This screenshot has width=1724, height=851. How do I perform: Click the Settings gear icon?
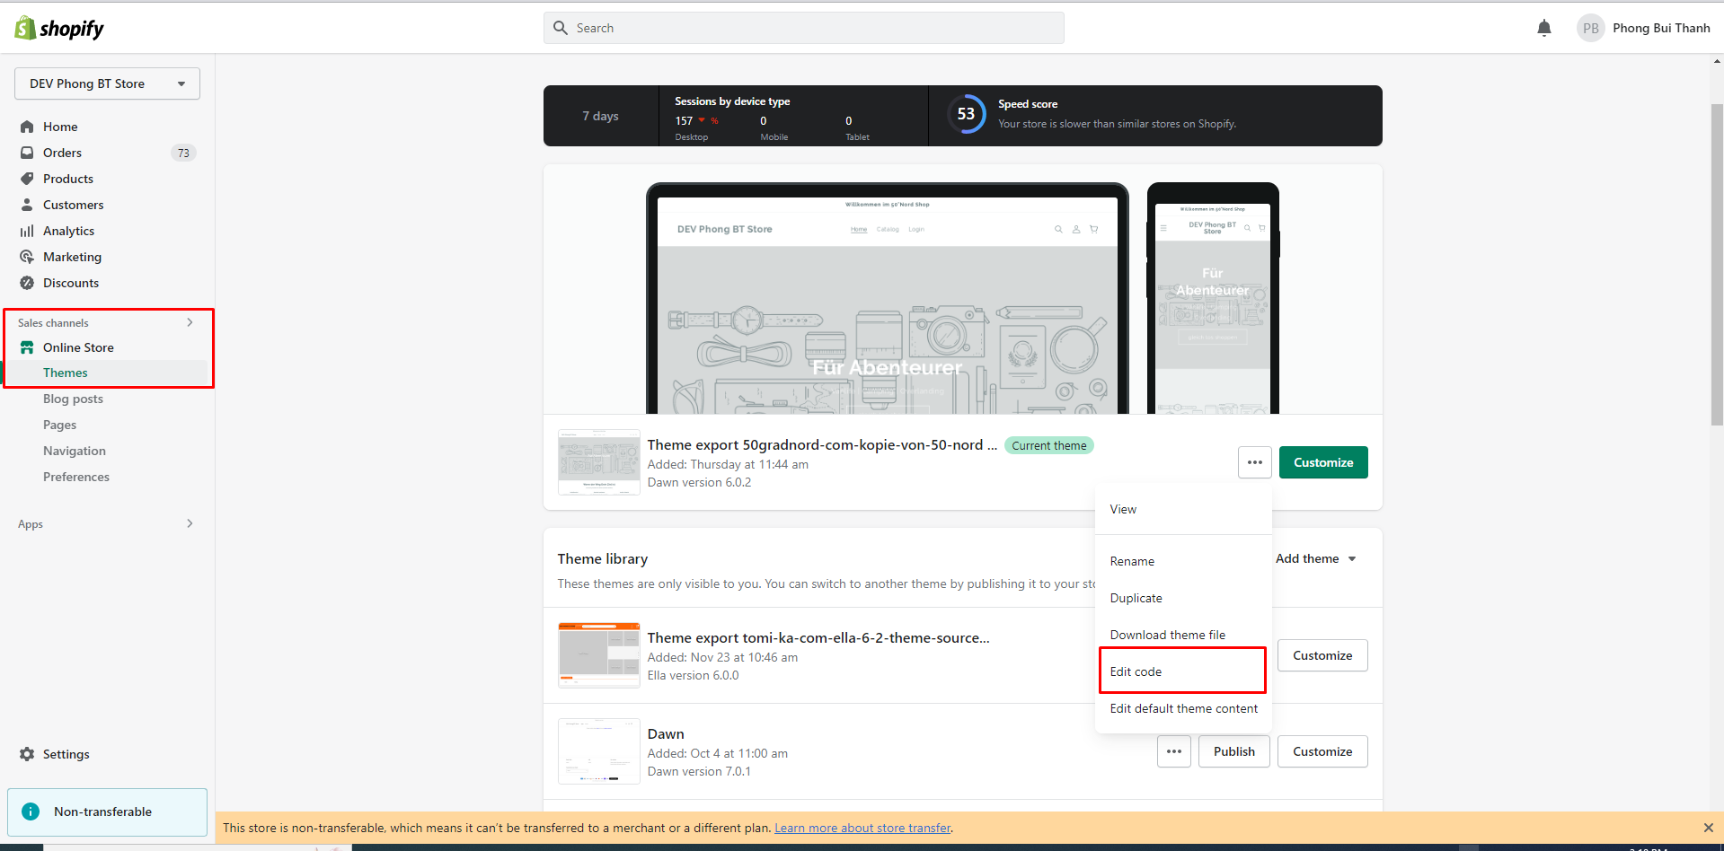(27, 754)
